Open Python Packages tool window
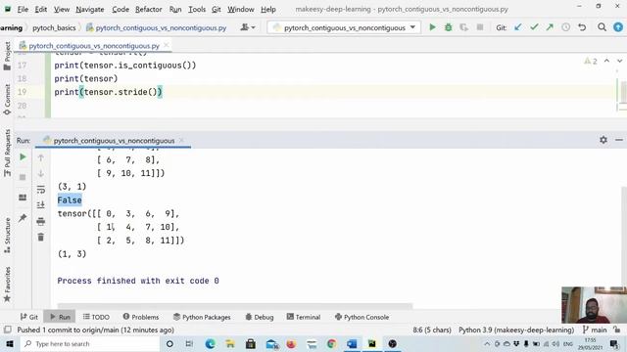627x352 pixels. (x=202, y=317)
